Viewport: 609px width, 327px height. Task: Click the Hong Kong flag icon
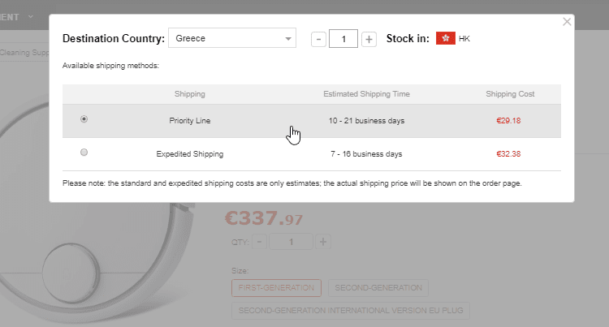pyautogui.click(x=445, y=38)
